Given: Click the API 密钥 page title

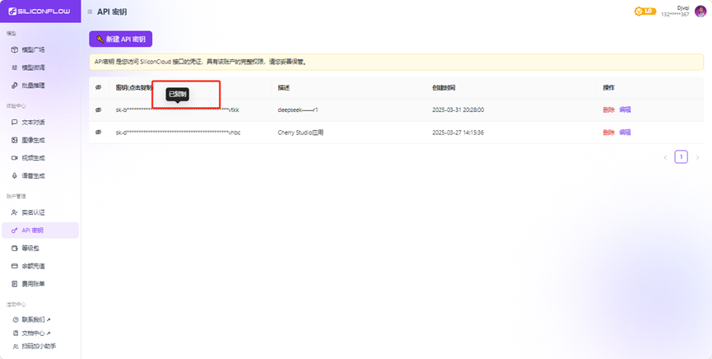Looking at the screenshot, I should tap(112, 12).
